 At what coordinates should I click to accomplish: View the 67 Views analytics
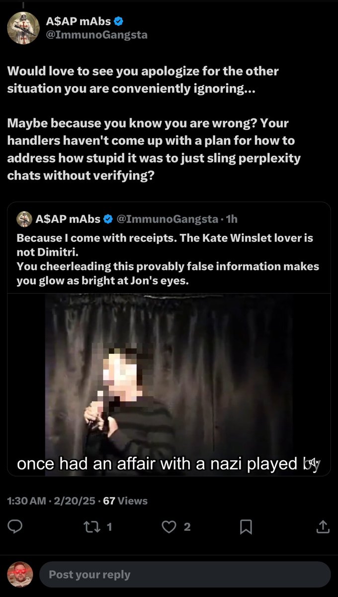click(x=125, y=500)
